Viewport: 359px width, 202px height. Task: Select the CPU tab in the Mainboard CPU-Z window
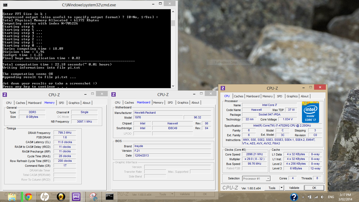click(x=118, y=103)
